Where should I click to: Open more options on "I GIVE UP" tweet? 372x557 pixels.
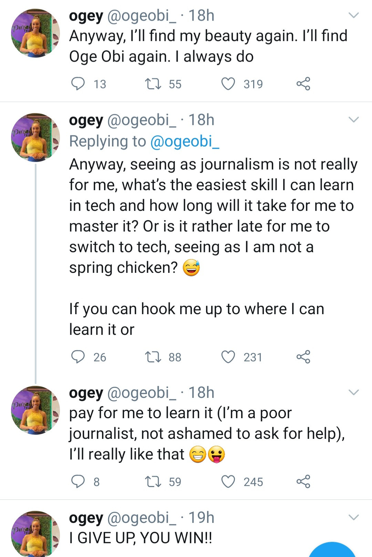pos(354,517)
